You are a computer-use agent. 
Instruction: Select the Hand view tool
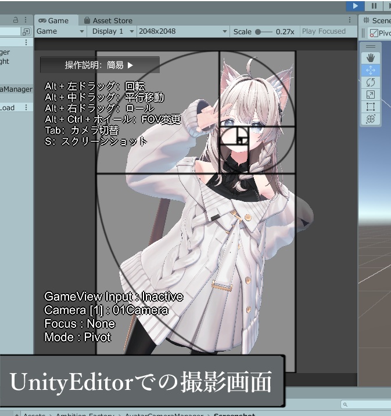(x=371, y=58)
